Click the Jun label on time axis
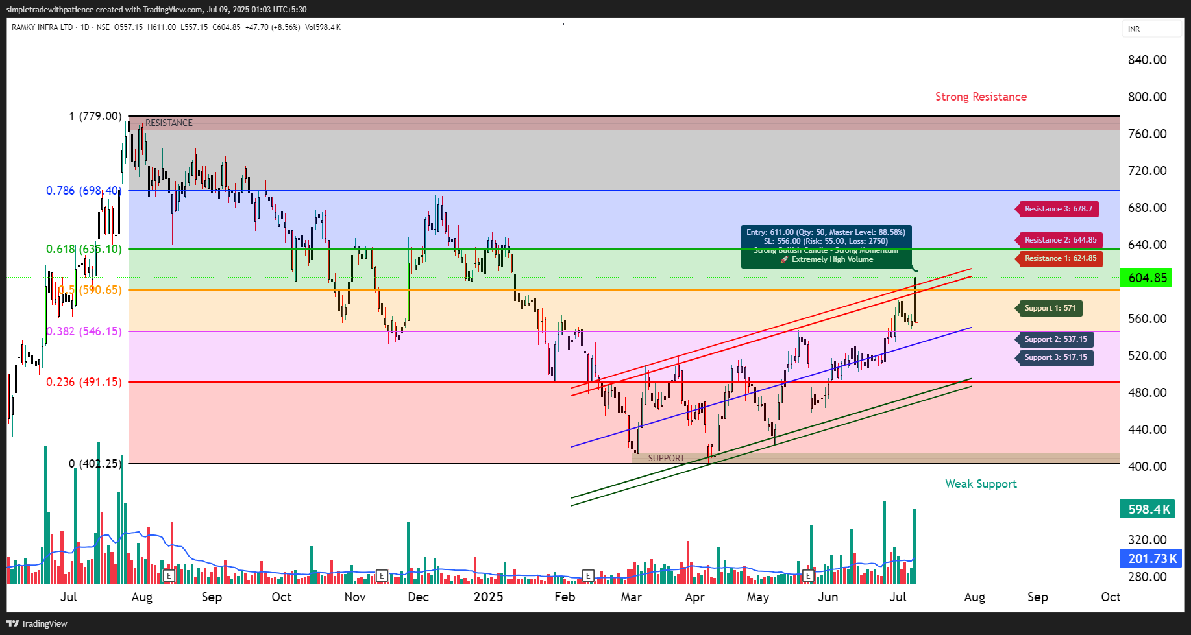The image size is (1191, 635). pos(828,597)
